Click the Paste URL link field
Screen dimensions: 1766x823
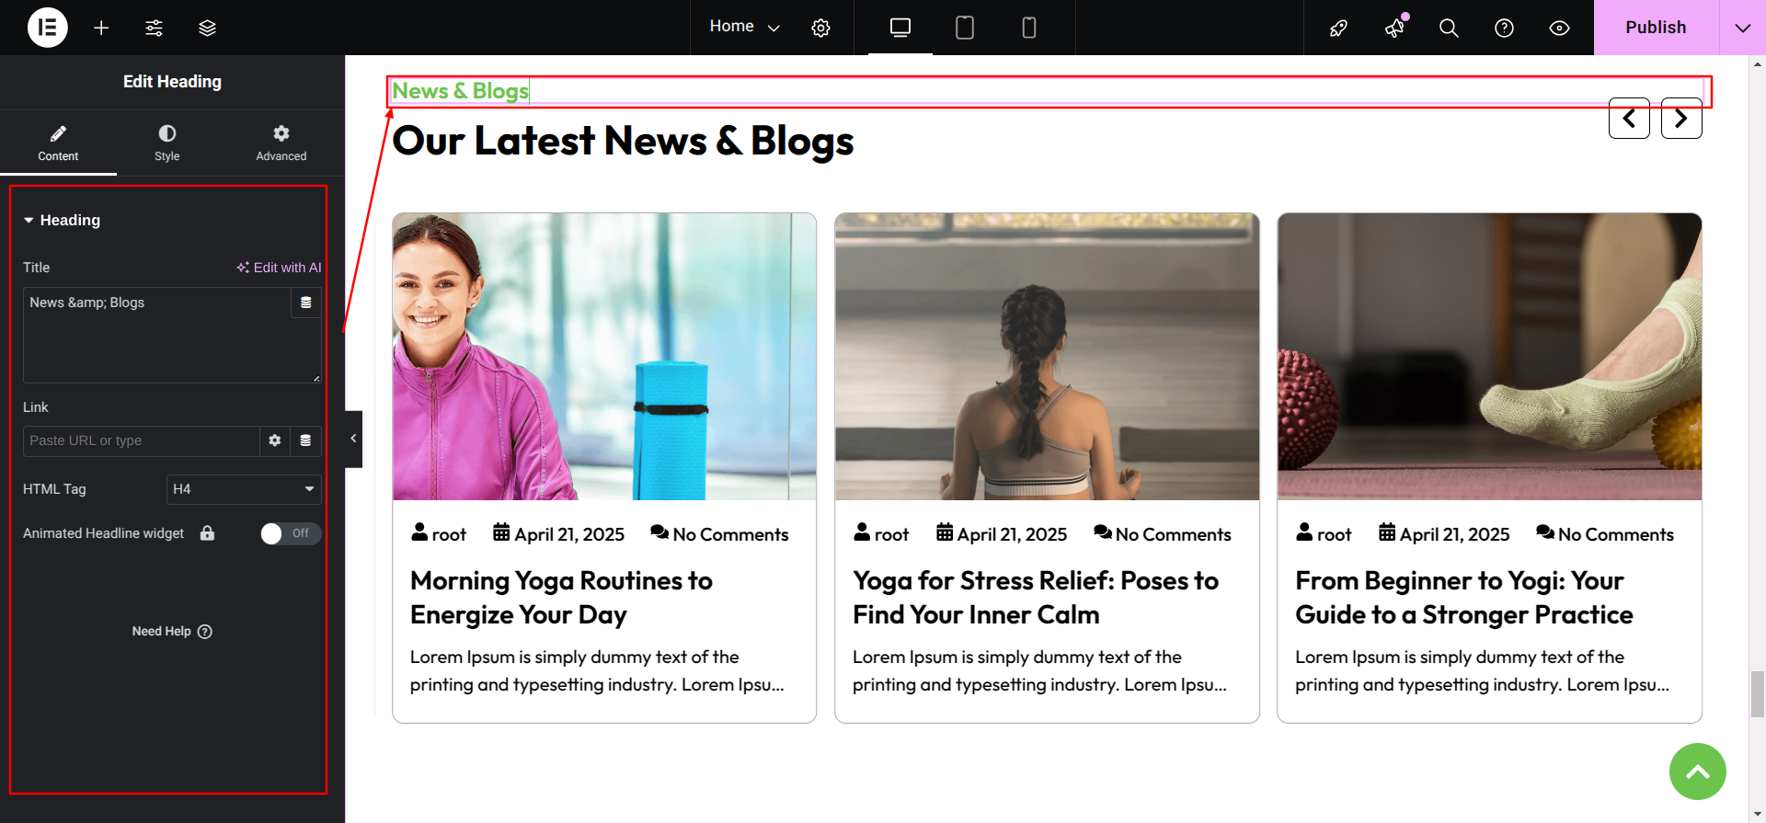[x=141, y=440]
